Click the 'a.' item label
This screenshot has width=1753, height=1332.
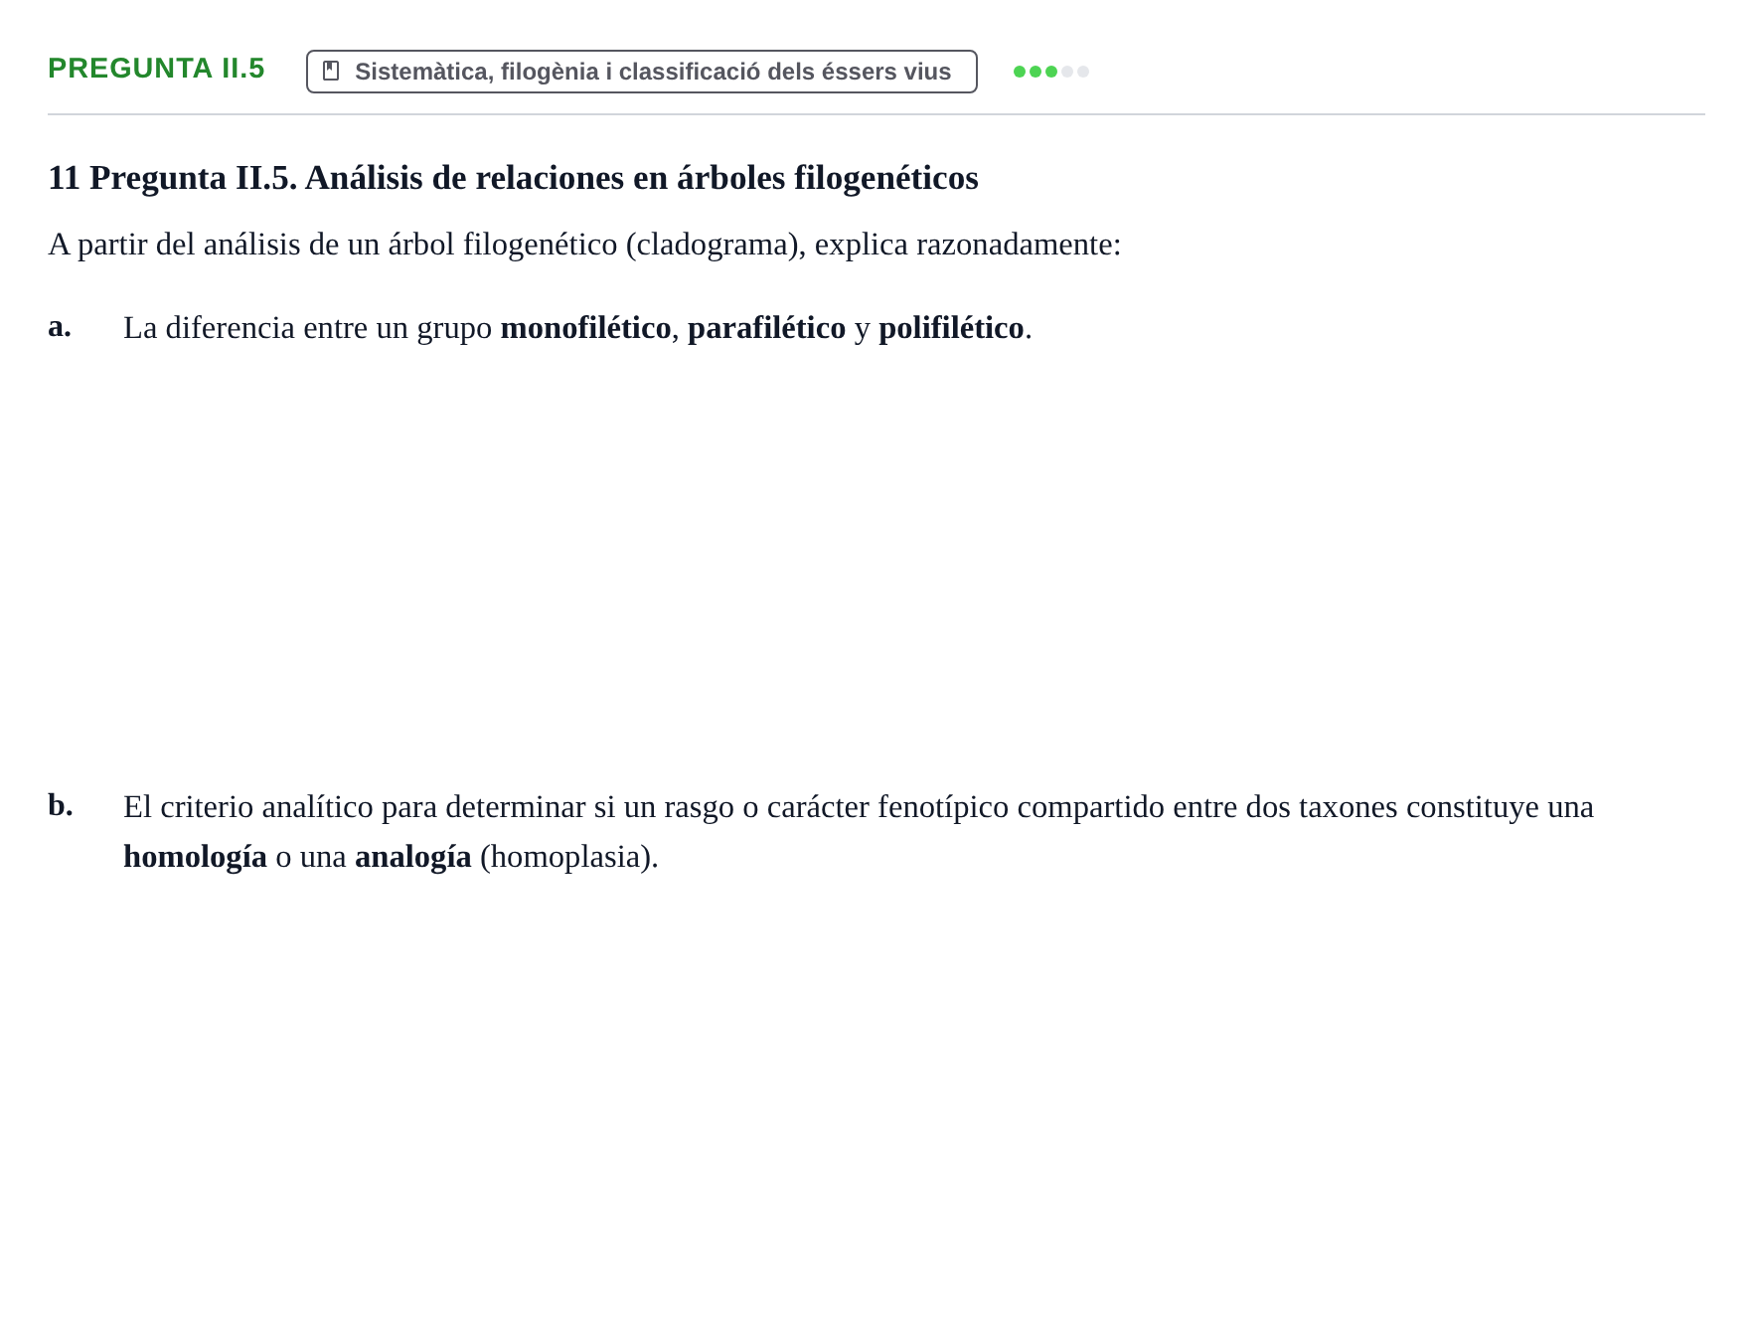[x=60, y=326]
